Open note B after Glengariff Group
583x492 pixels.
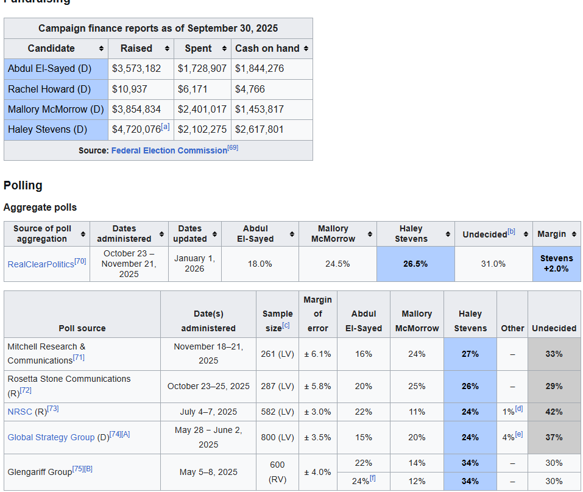tap(88, 469)
